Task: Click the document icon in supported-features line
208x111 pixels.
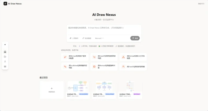Action: [x=79, y=46]
